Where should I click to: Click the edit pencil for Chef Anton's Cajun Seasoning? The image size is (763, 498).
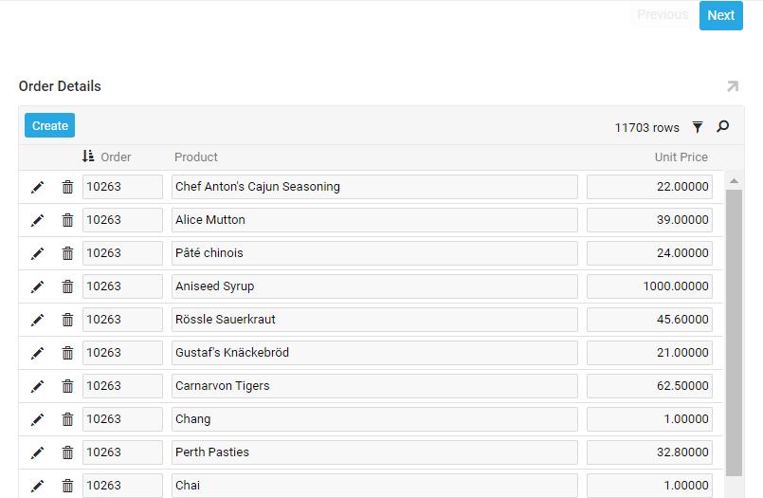pyautogui.click(x=37, y=187)
